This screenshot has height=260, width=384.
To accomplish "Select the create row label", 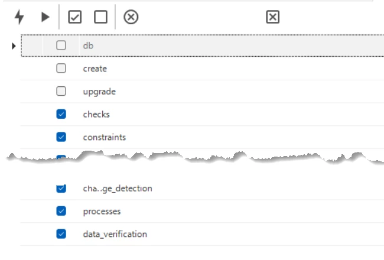I will 95,69.
